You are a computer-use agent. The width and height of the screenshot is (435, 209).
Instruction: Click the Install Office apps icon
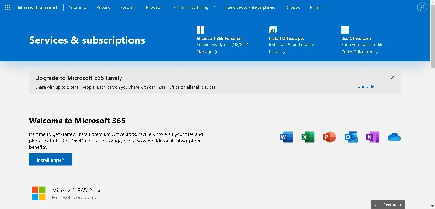(x=273, y=30)
